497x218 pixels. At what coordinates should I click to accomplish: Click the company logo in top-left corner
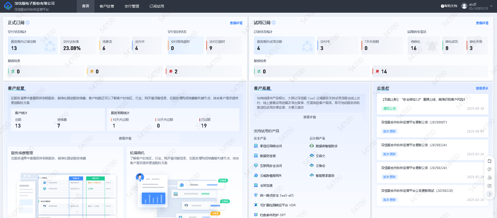[8, 6]
